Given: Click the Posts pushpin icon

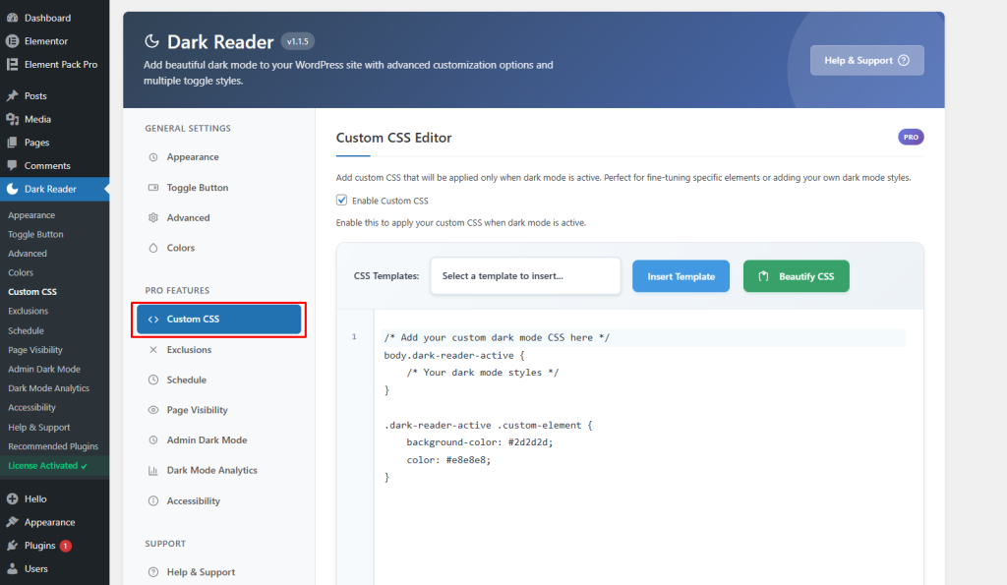Looking at the screenshot, I should pyautogui.click(x=12, y=95).
